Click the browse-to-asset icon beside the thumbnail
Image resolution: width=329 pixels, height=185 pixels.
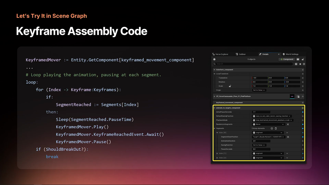298,97
